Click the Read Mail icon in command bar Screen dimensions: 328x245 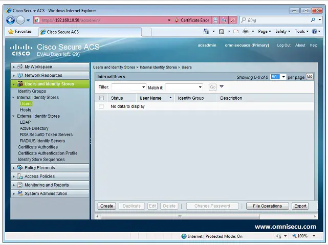point(236,32)
